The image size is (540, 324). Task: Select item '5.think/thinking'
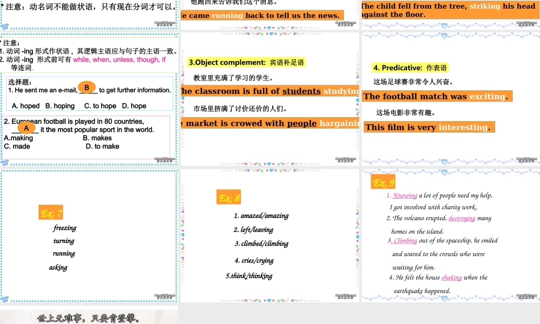pyautogui.click(x=249, y=276)
